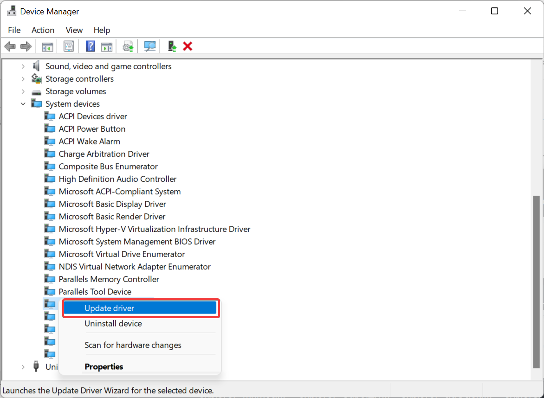Select the System devices label

coord(72,103)
